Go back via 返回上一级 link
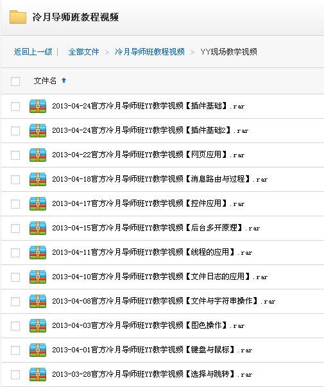The width and height of the screenshot is (324, 387). pos(33,52)
